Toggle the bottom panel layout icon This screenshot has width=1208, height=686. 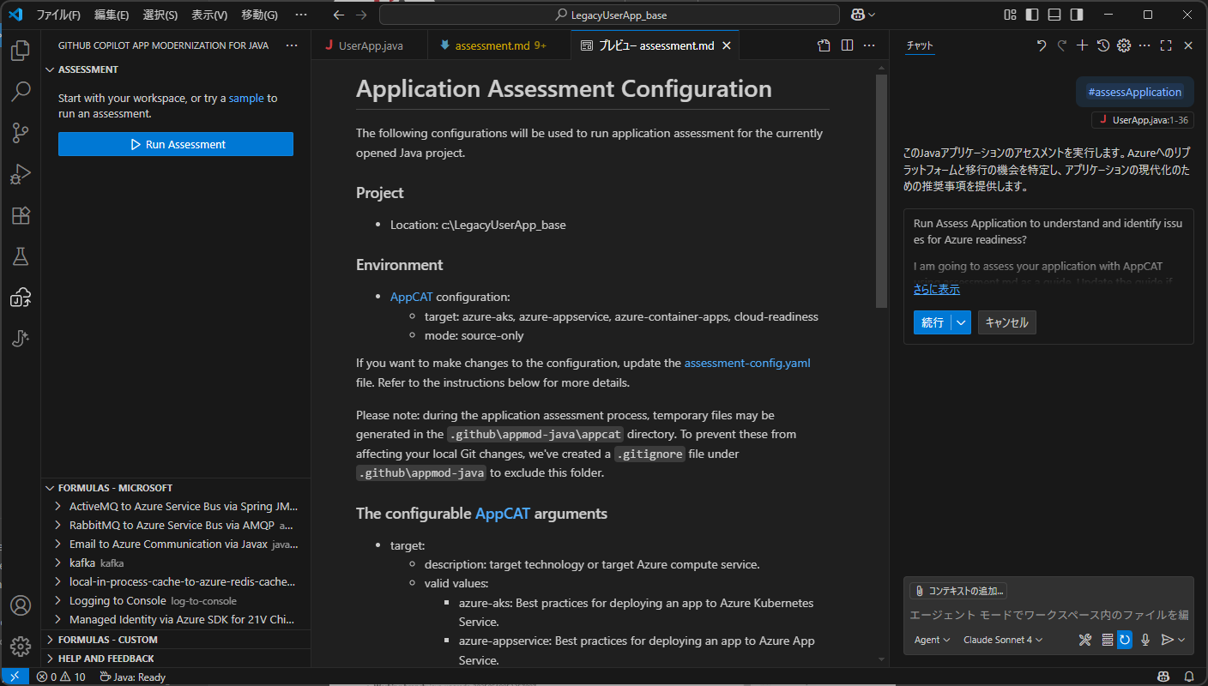pos(1054,15)
